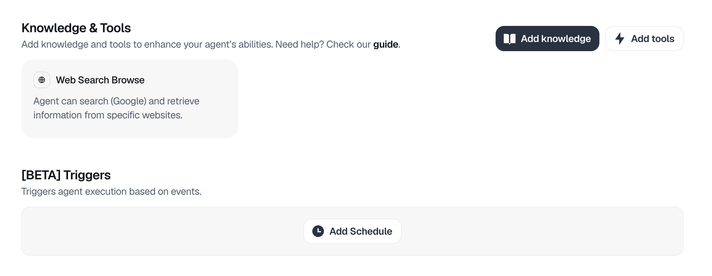Click empty space left of Add Schedule
Screen dimensions: 712x276
(x=161, y=231)
